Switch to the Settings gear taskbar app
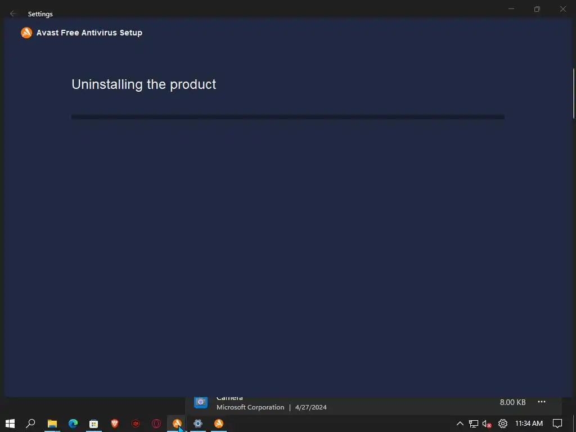Image resolution: width=576 pixels, height=432 pixels. (x=198, y=424)
